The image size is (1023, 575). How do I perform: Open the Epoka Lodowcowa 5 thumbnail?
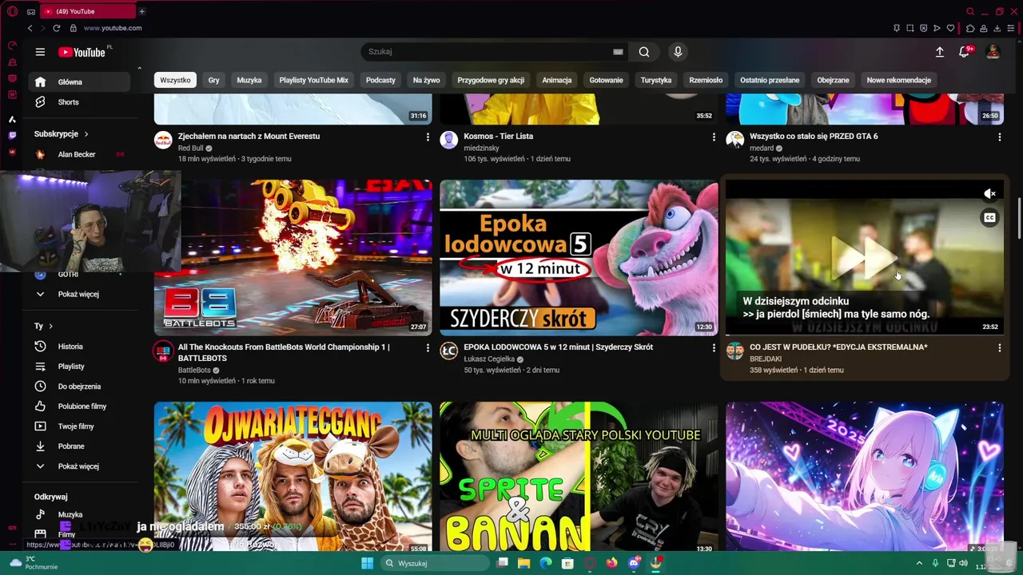click(579, 257)
